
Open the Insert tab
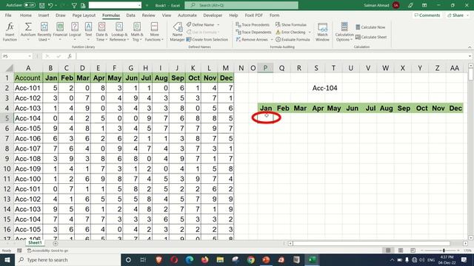click(x=44, y=15)
